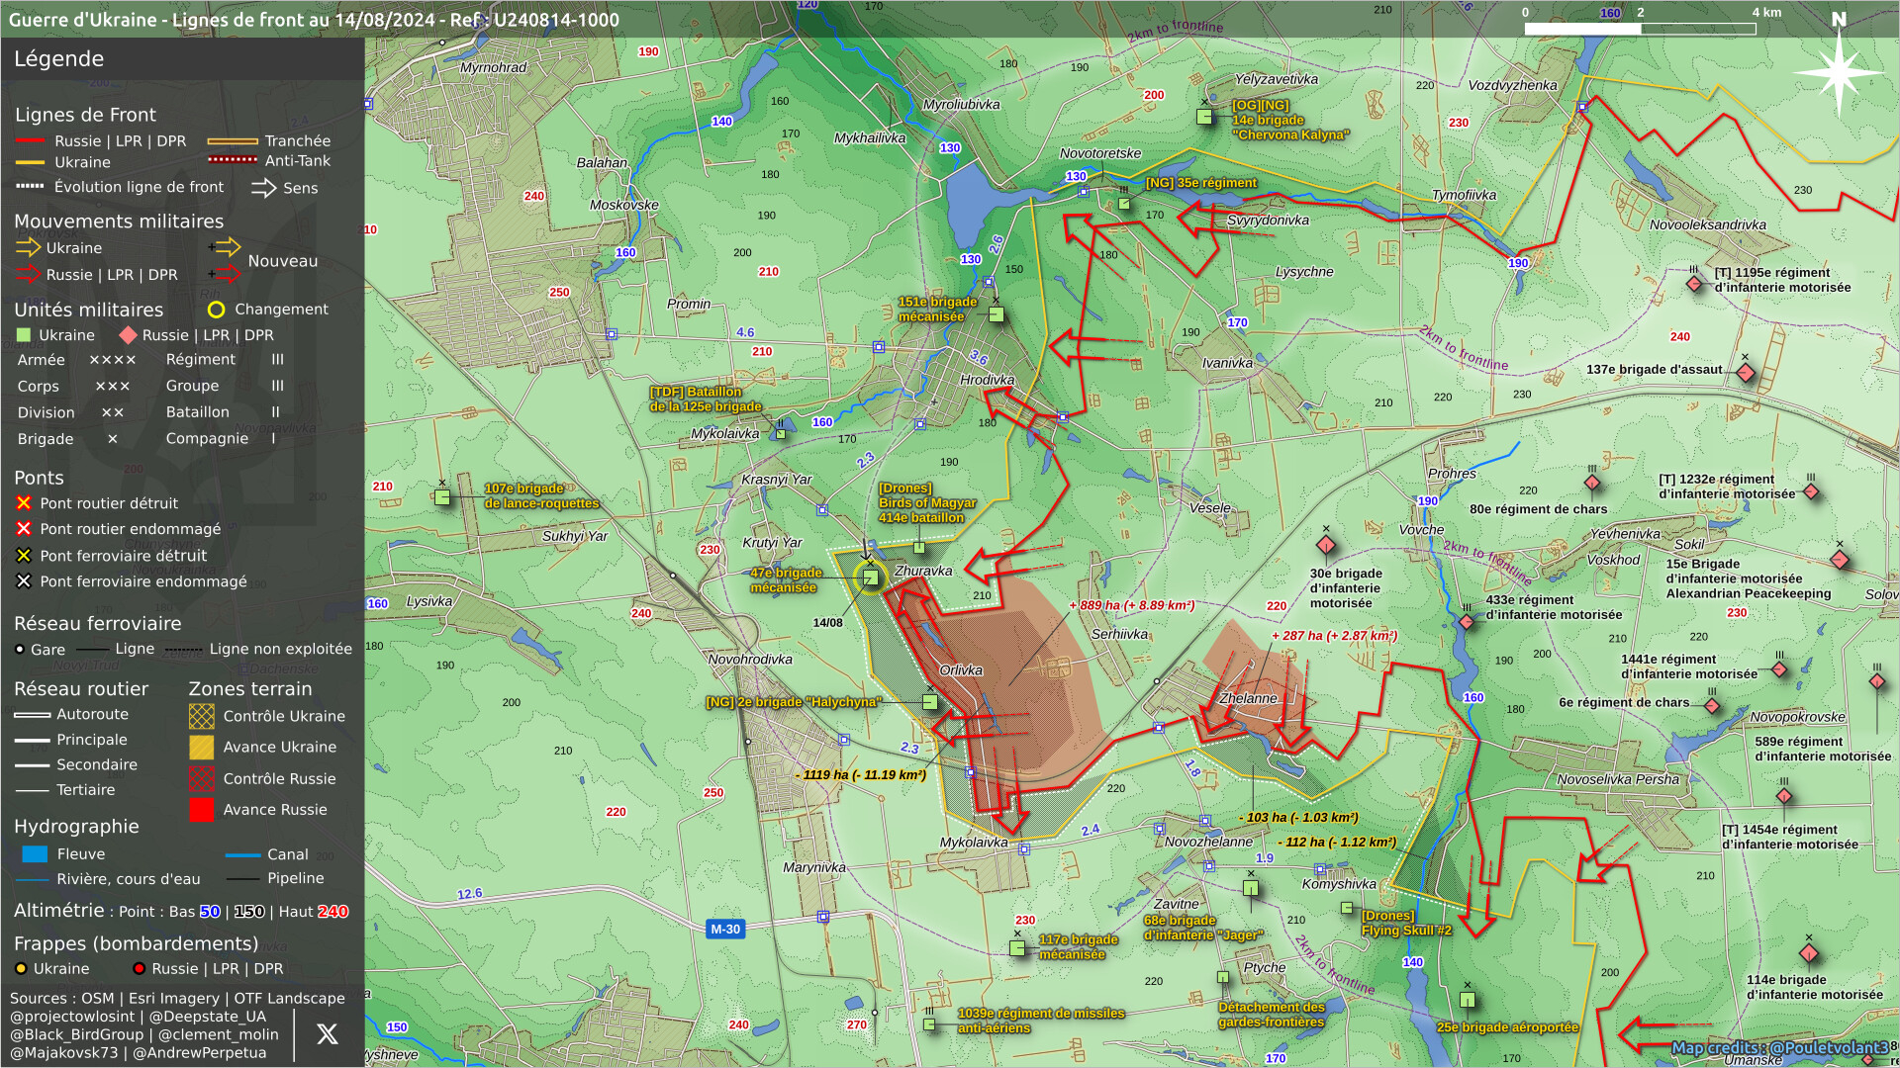The width and height of the screenshot is (1900, 1068).
Task: Click the X (Twitter) logo icon
Action: click(x=327, y=1034)
